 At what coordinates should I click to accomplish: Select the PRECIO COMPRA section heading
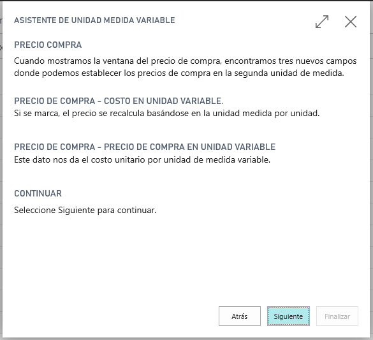pyautogui.click(x=48, y=45)
